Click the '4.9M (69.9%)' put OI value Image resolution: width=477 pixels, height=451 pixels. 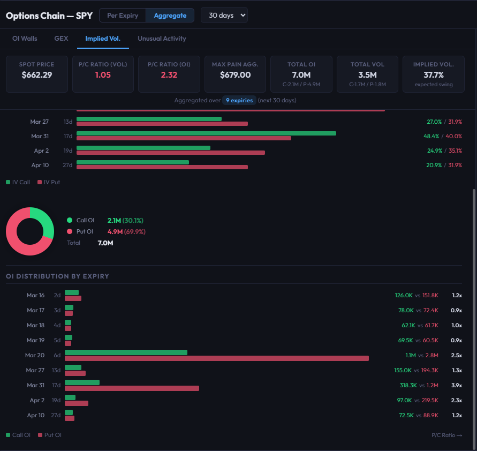[126, 231]
